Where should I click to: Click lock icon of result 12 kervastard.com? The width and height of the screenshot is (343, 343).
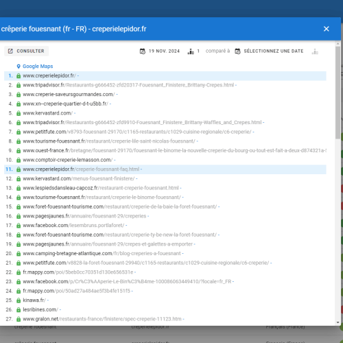(19, 179)
